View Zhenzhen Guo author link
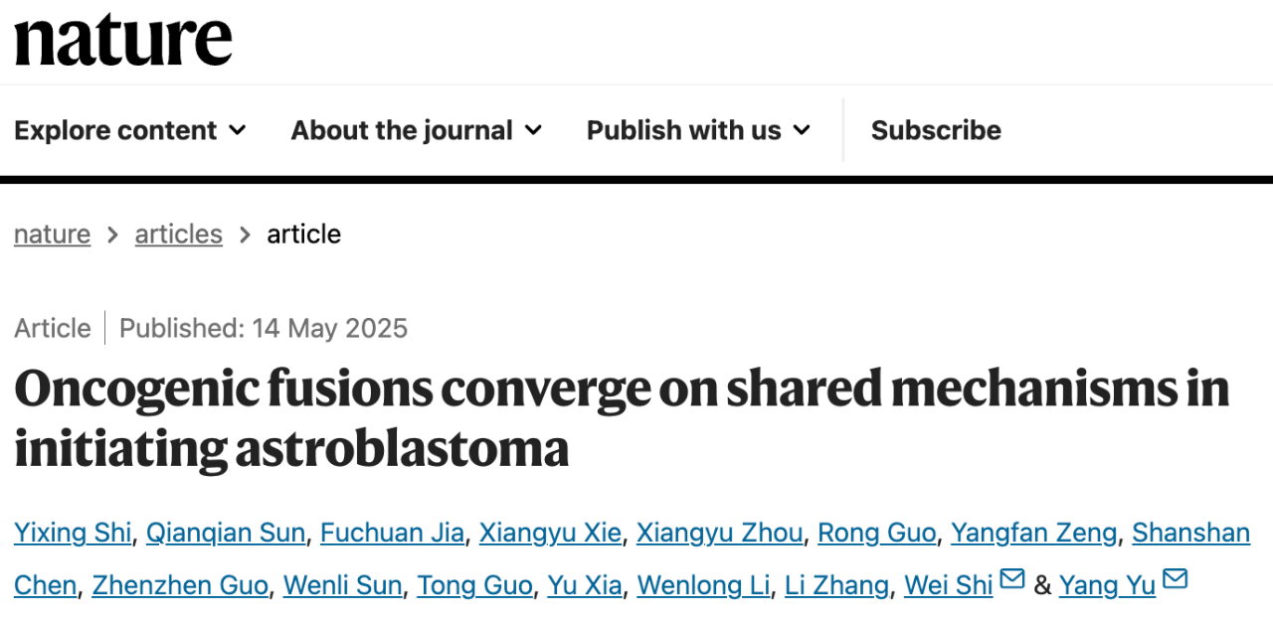1273x621 pixels. coord(180,585)
